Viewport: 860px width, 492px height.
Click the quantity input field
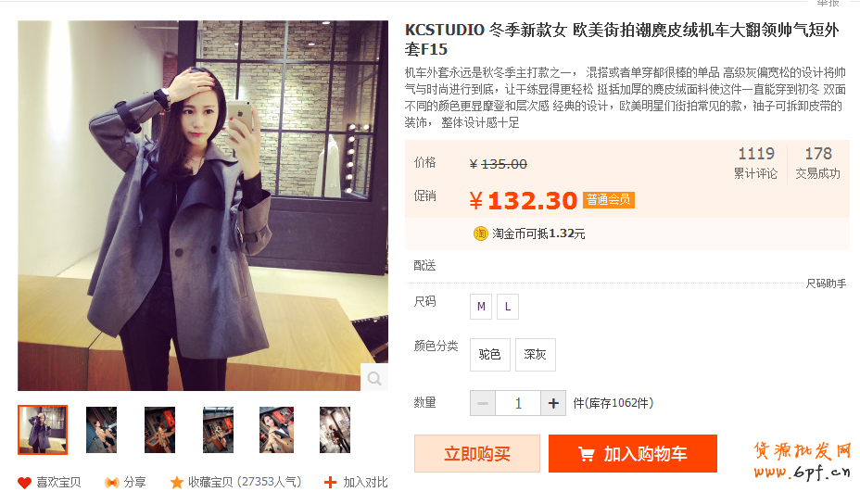point(518,404)
